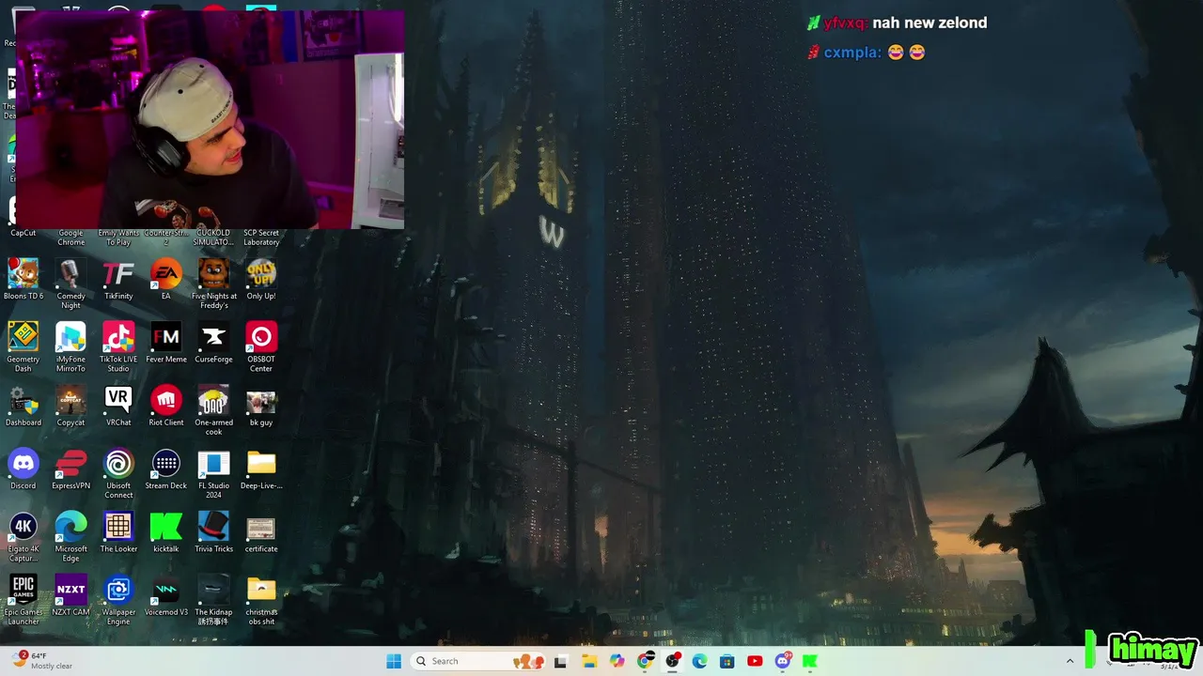Open the Dashboard desktop icon
The height and width of the screenshot is (676, 1203).
[23, 406]
